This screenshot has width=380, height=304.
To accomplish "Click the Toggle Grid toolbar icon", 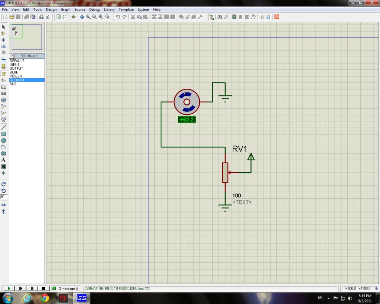I will pyautogui.click(x=65, y=17).
